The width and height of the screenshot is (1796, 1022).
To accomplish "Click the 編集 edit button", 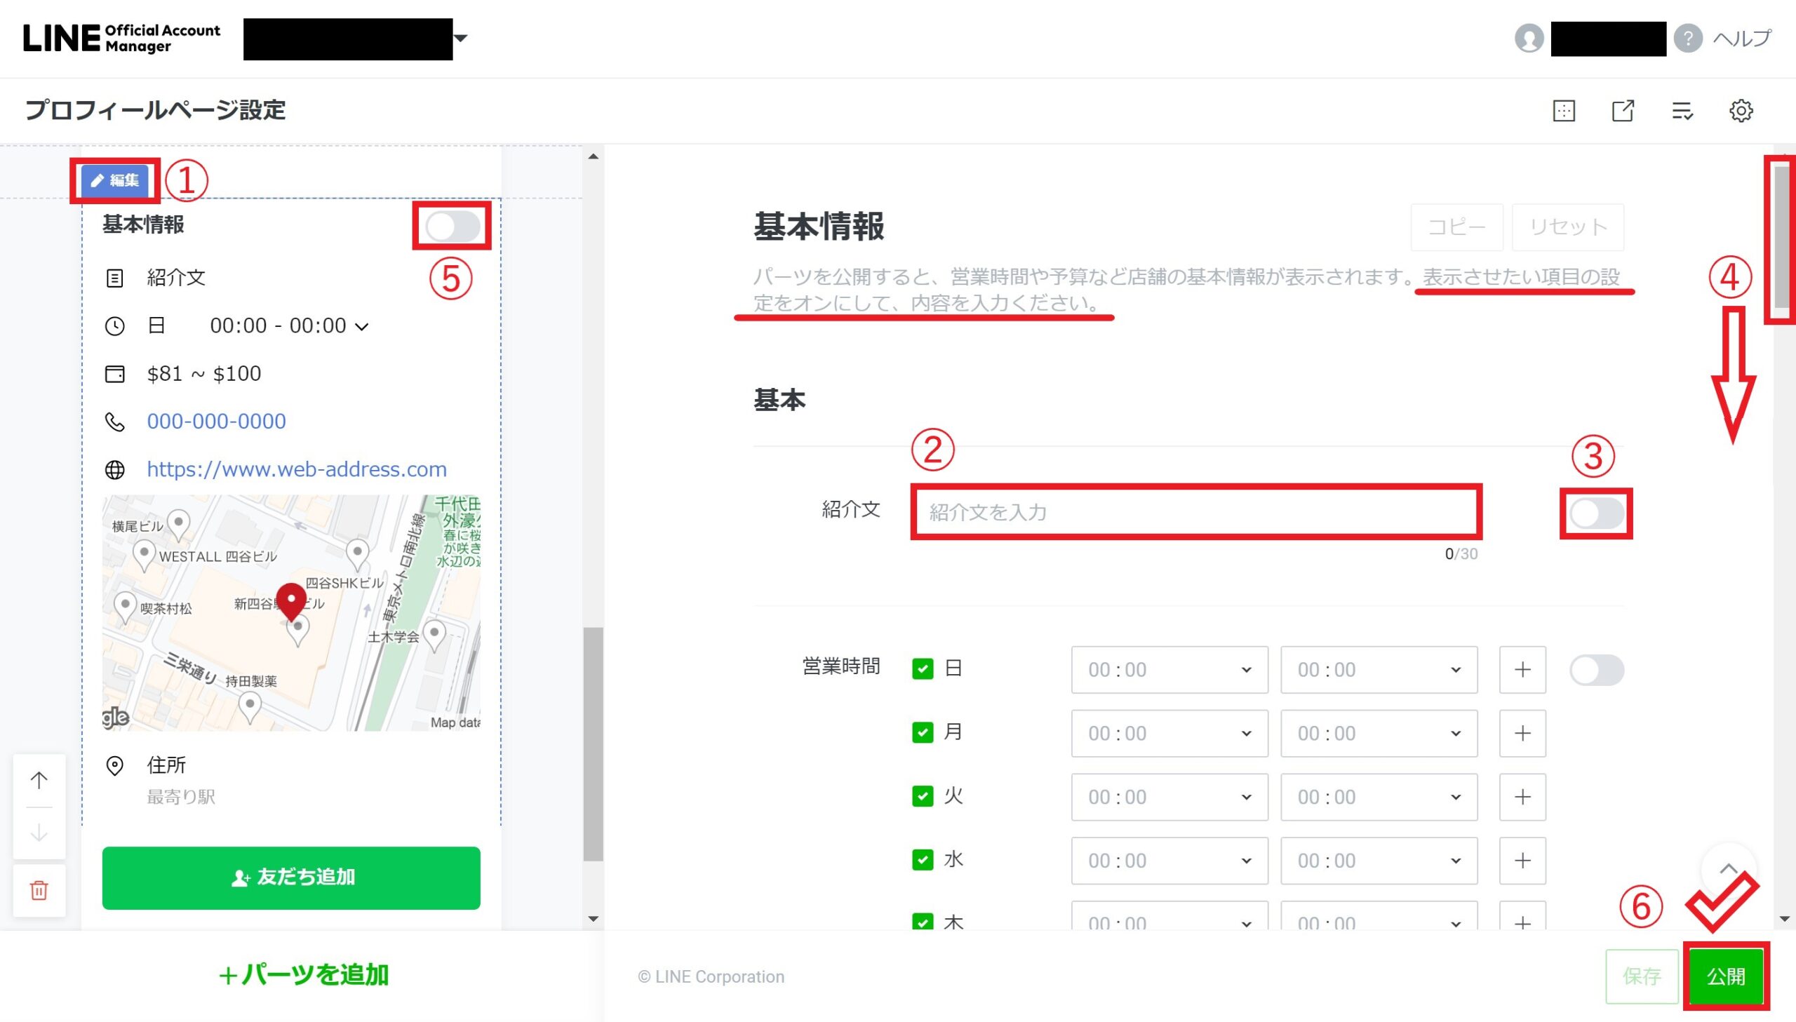I will 115,180.
